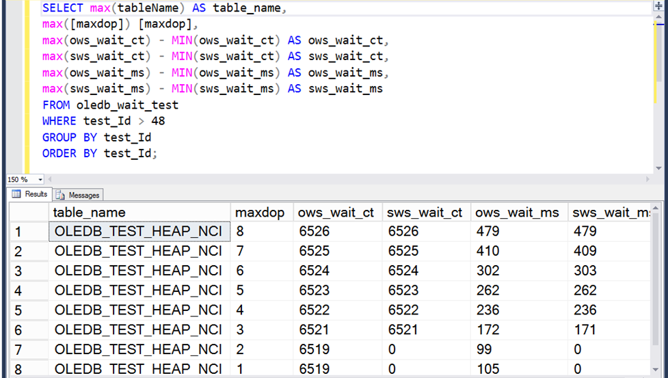Image resolution: width=668 pixels, height=378 pixels.
Task: Select the table_name column header
Action: pos(139,212)
